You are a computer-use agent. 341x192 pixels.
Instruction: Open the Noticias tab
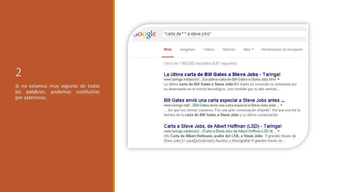[229, 50]
